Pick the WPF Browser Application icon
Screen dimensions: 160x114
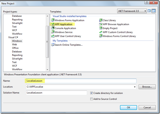[101, 24]
